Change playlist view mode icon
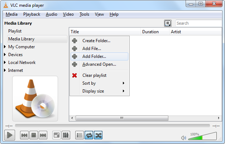Viewport: 225px width, 144px height. (168, 23)
